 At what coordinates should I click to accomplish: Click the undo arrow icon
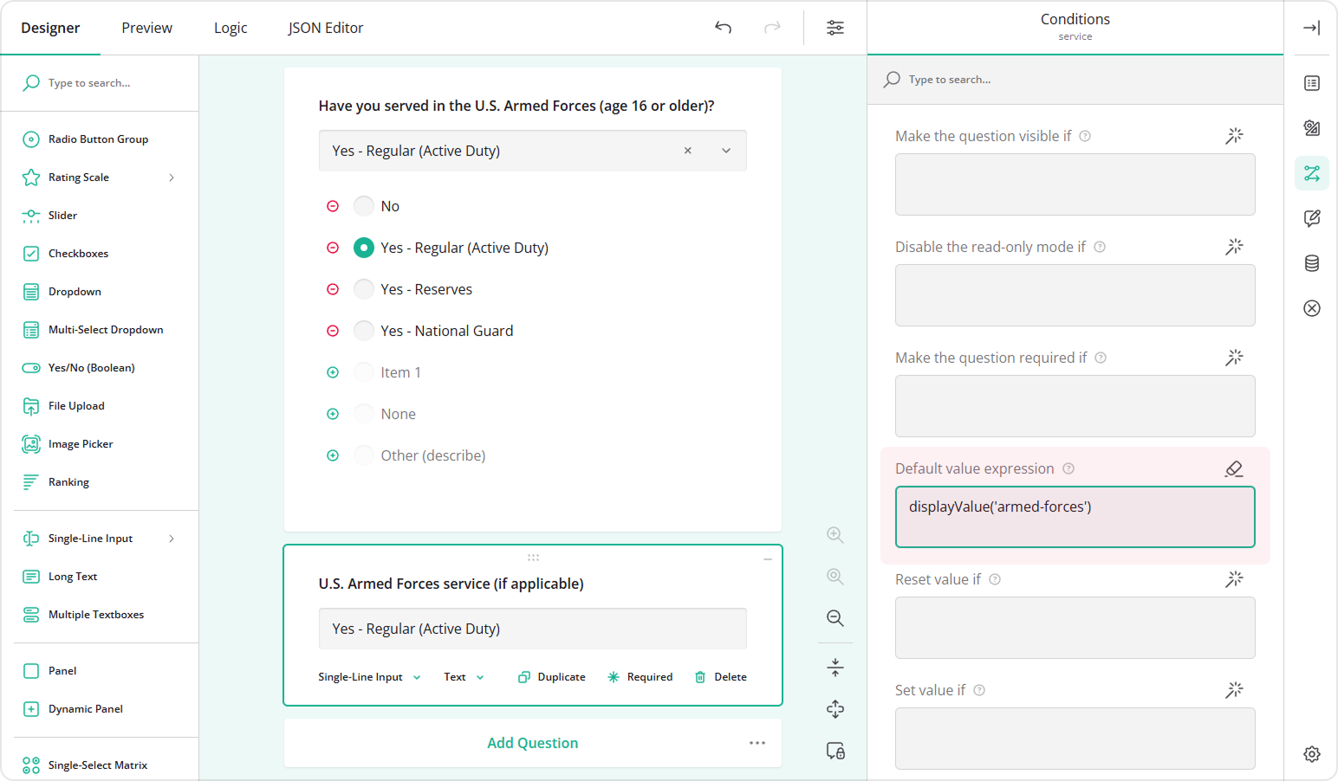pyautogui.click(x=723, y=28)
